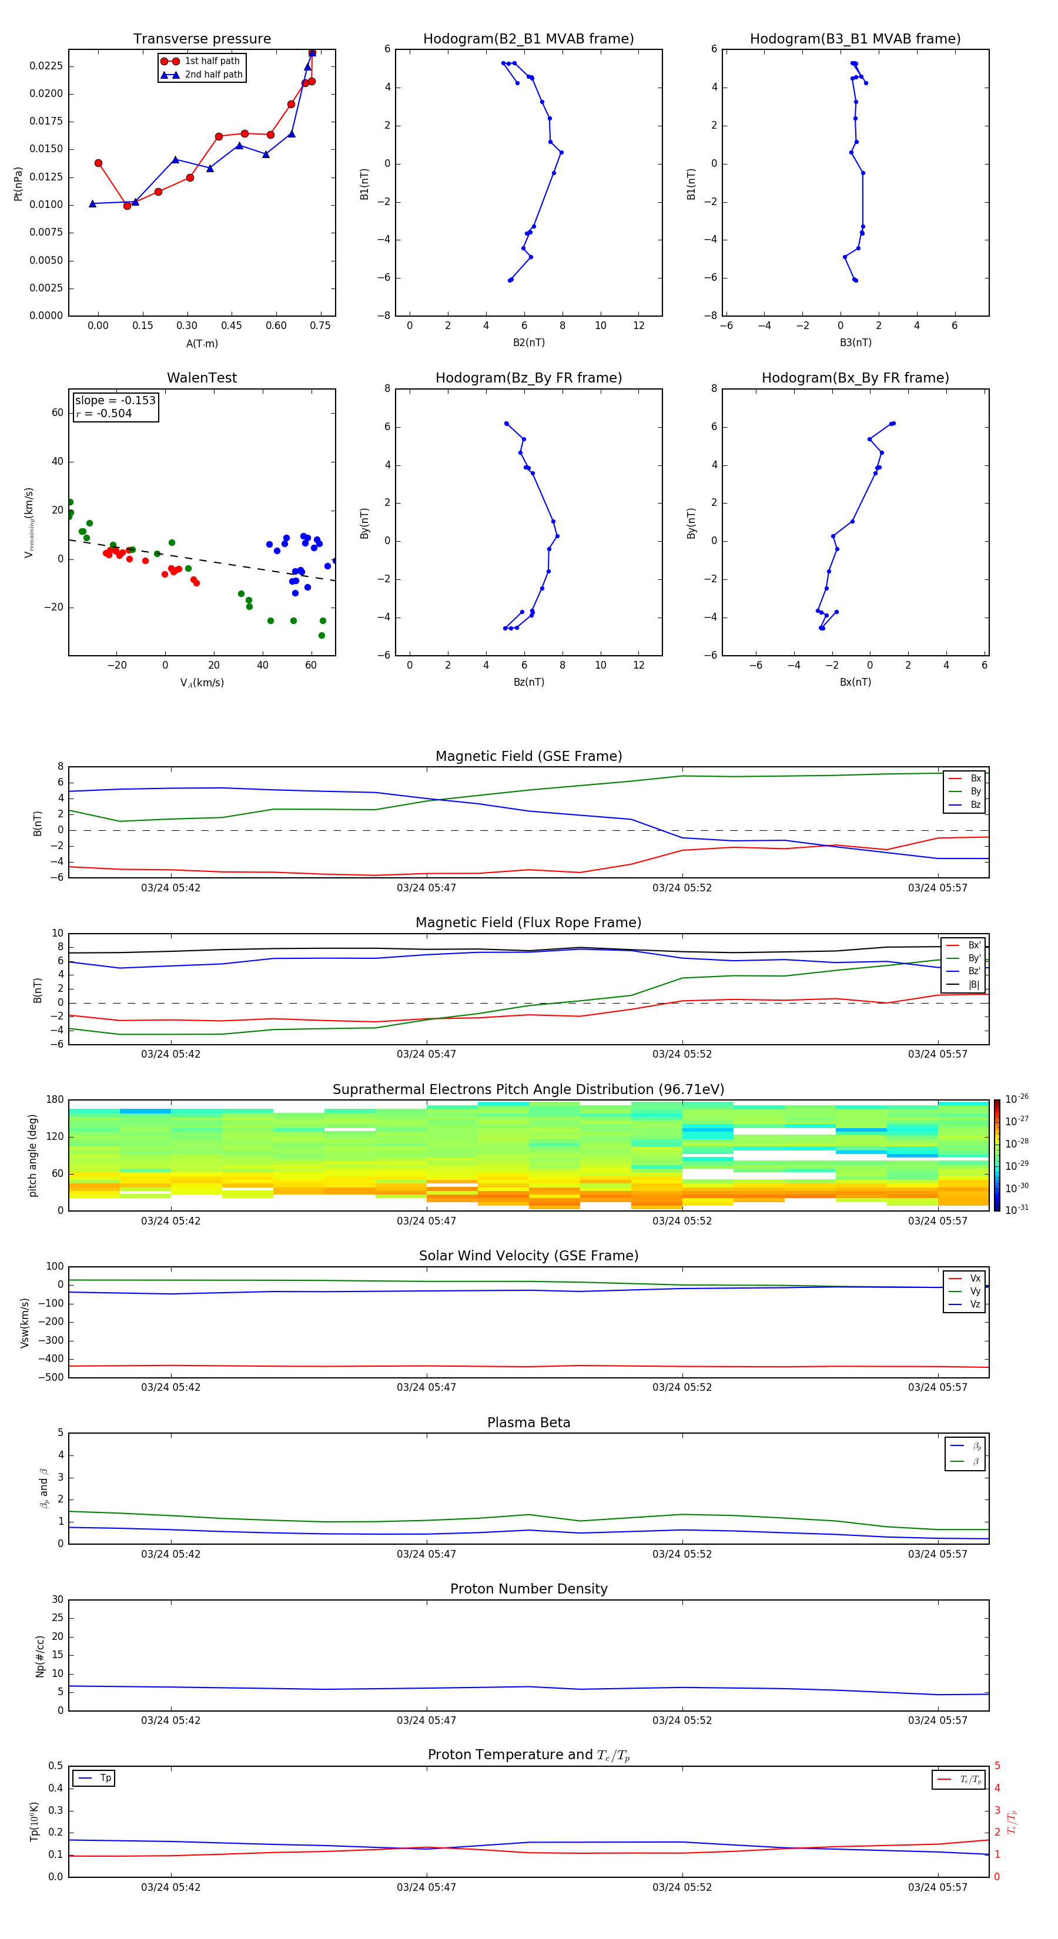Click '03/24 05:52' tick under Plasma Beta panel

coord(682,1554)
